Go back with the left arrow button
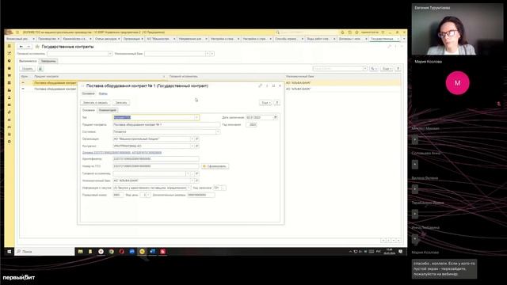This screenshot has width=507, height=285. point(21,47)
